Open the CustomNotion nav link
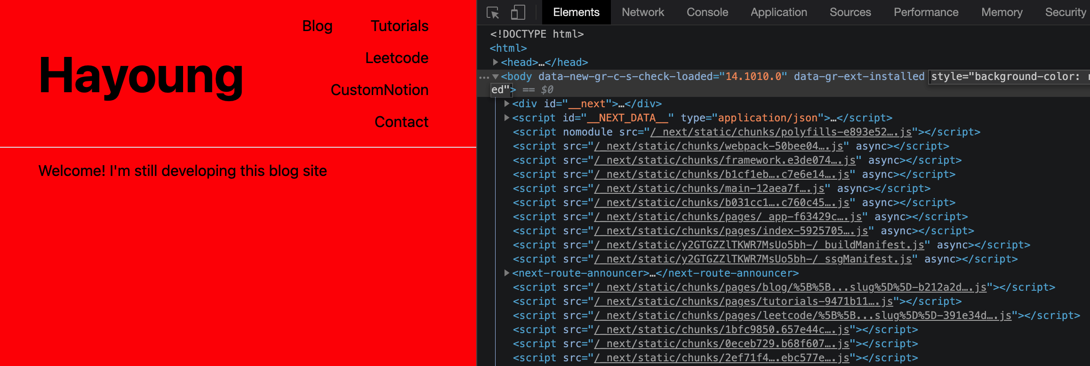The height and width of the screenshot is (366, 1090). (379, 90)
